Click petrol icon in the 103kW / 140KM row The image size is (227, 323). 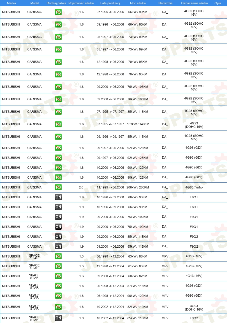click(x=58, y=124)
